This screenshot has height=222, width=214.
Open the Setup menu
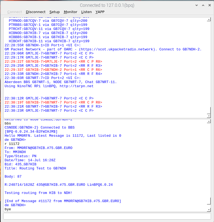tap(54, 12)
